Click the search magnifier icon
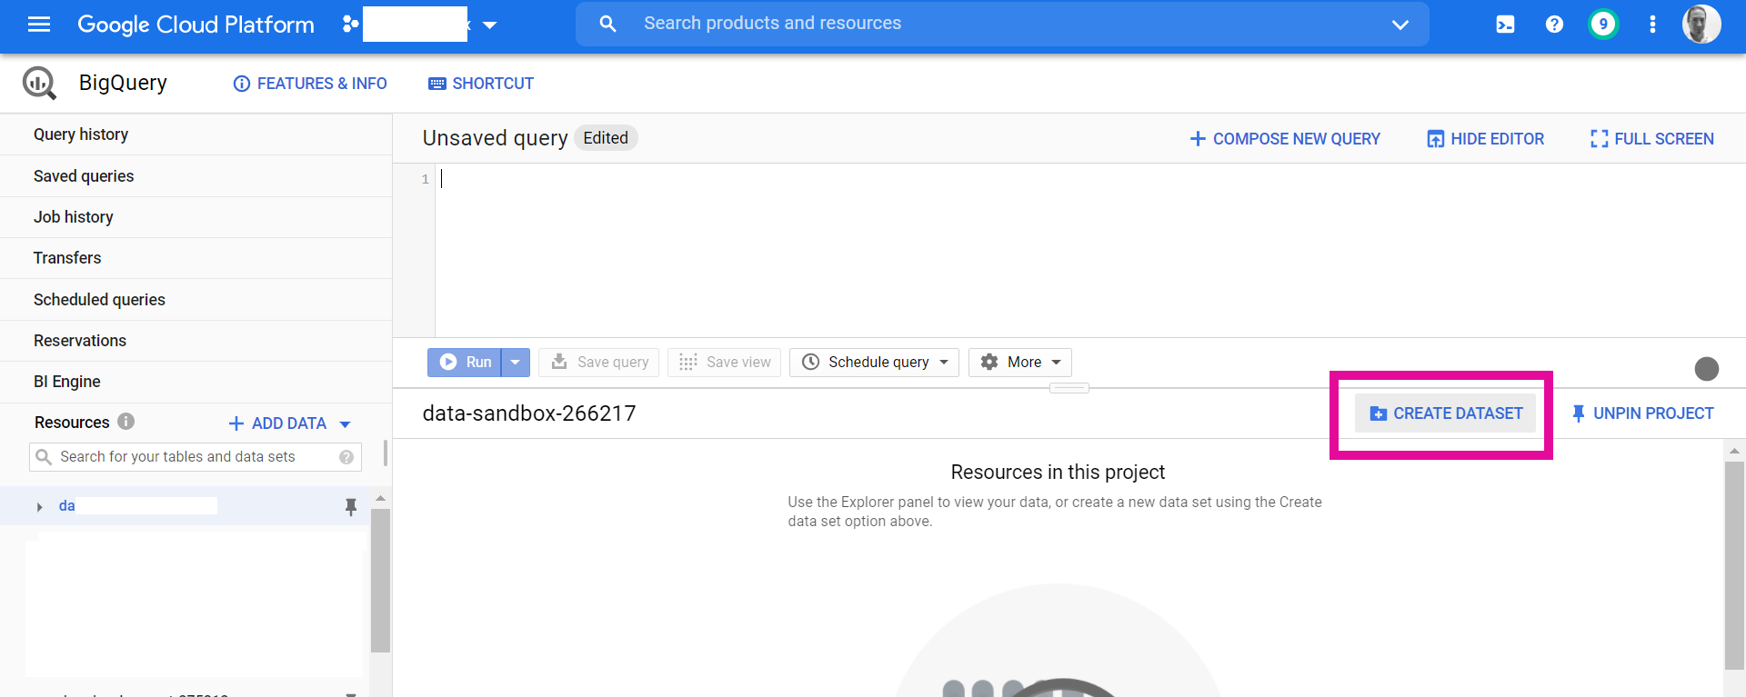 pyautogui.click(x=607, y=24)
